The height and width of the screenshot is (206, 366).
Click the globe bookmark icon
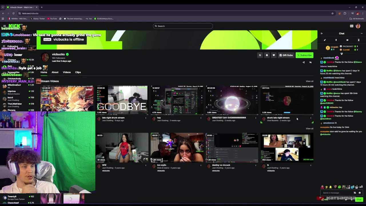60,19
